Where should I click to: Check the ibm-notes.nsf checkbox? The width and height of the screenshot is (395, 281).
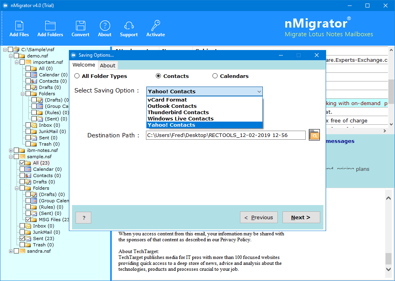point(17,150)
